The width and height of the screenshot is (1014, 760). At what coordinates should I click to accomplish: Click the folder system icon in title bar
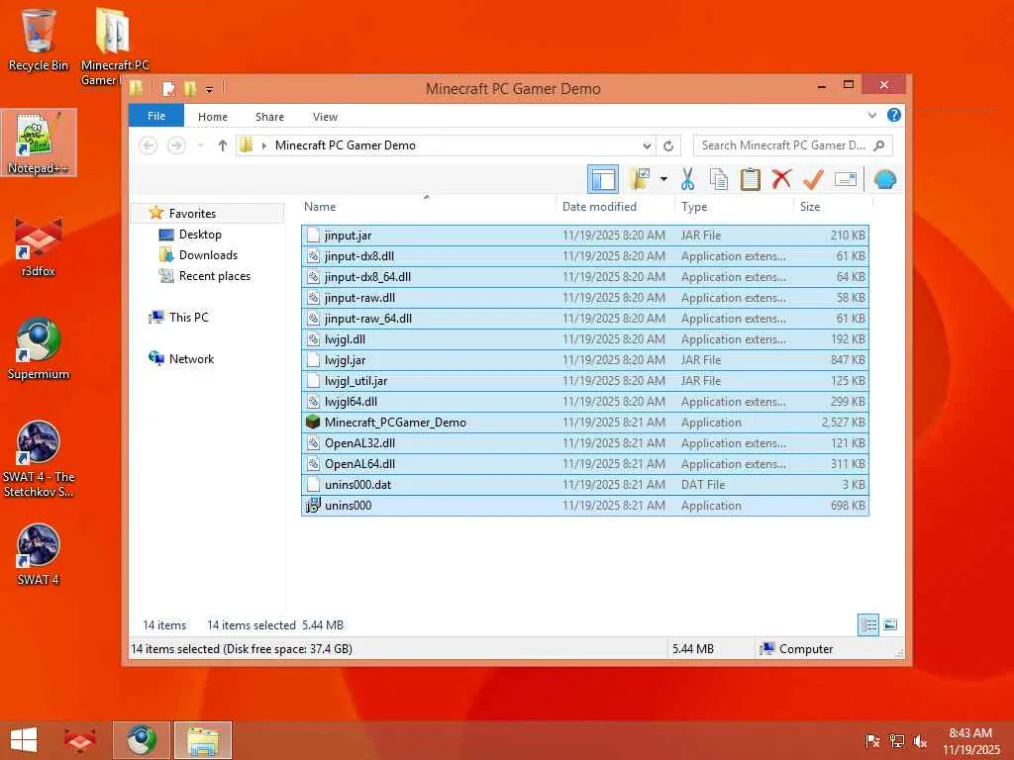(136, 88)
